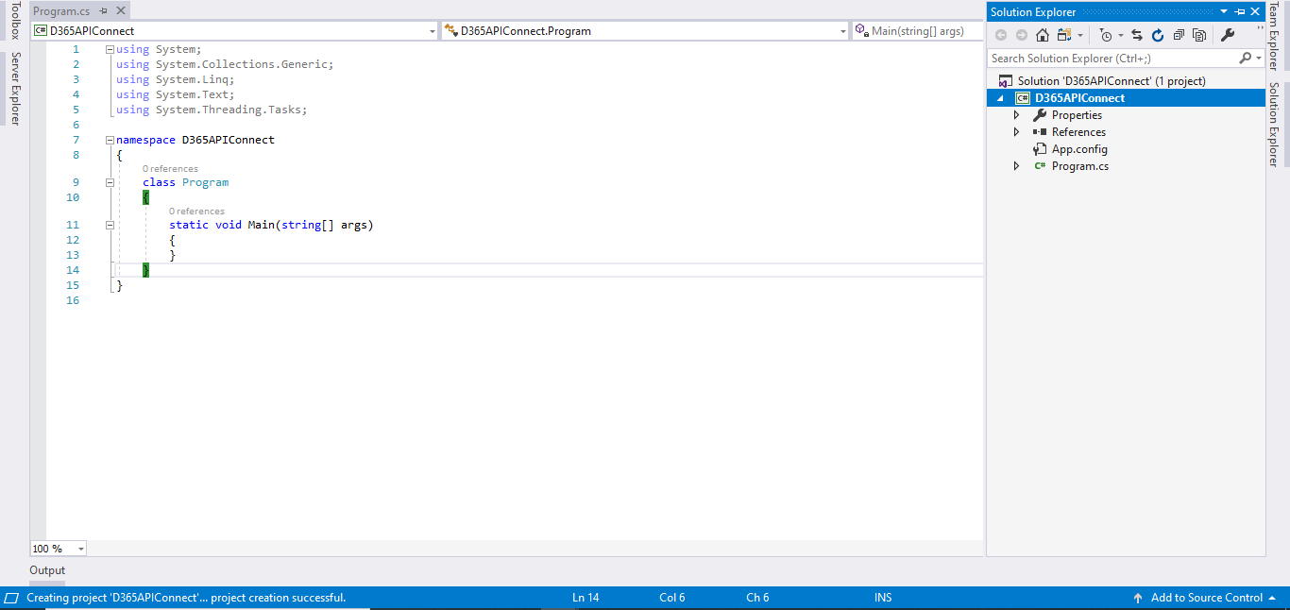Select the D365APIConnect project node

1079,98
